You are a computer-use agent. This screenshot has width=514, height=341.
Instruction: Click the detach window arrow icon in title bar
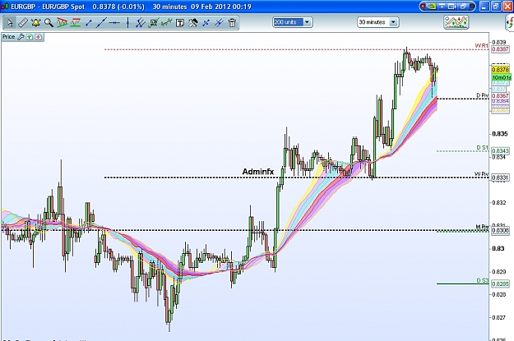tap(452, 7)
